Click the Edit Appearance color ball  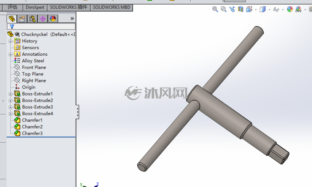[x=290, y=9]
